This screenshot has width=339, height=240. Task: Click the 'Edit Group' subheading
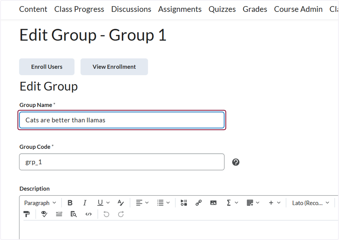pyautogui.click(x=49, y=86)
